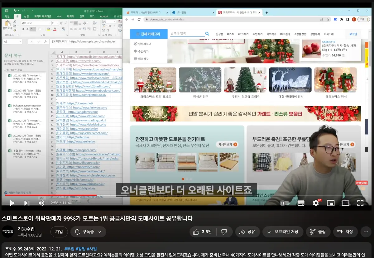374x258 pixels.
Task: Open the Excel 데이터 ribbon tab
Action: pyautogui.click(x=71, y=16)
